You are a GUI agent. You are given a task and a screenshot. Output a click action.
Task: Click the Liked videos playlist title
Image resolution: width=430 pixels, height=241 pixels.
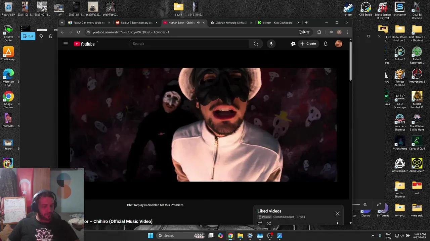click(269, 211)
